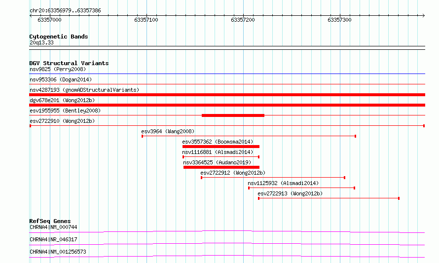This screenshot has width=439, height=263.
Task: Click ruler position 63357000
Action: (49, 20)
